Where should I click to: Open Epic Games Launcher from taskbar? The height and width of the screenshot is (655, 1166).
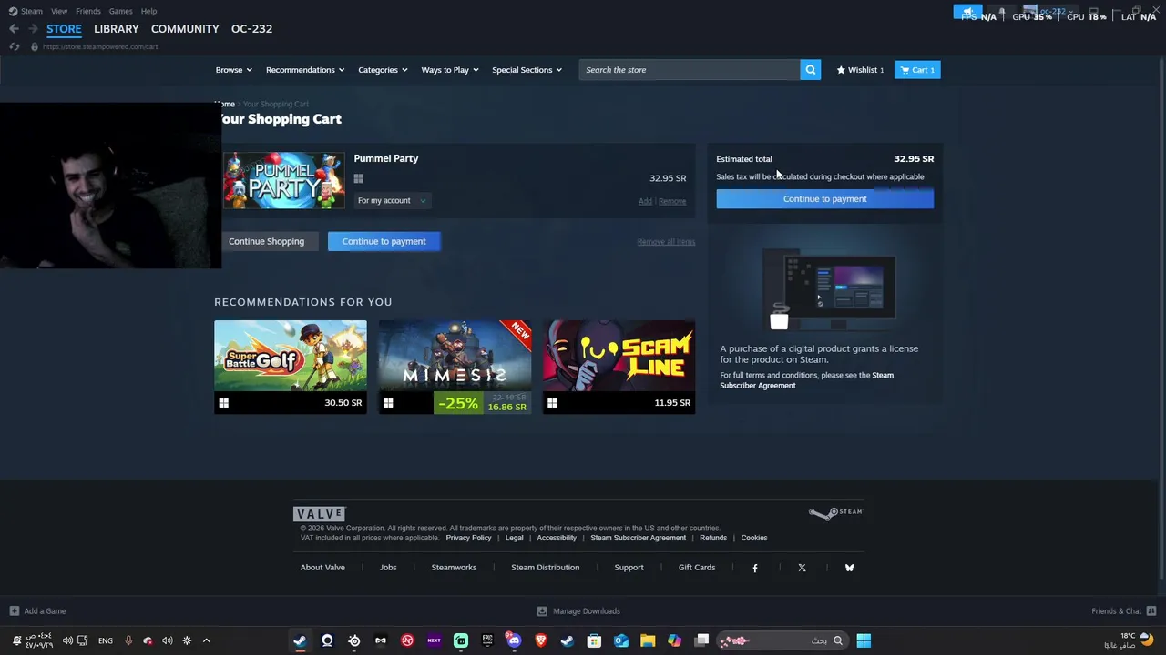487,640
